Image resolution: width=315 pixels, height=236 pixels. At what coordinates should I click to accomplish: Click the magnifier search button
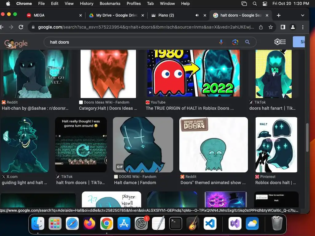[248, 42]
